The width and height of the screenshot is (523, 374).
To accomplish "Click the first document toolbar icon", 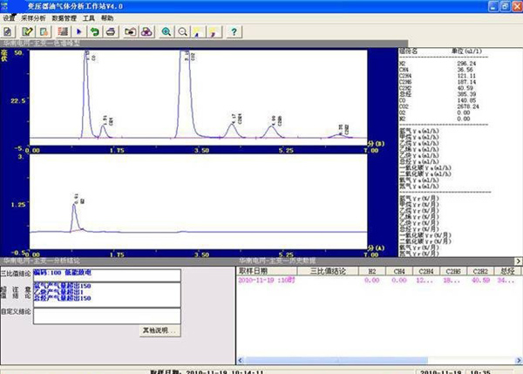I will click(x=10, y=31).
